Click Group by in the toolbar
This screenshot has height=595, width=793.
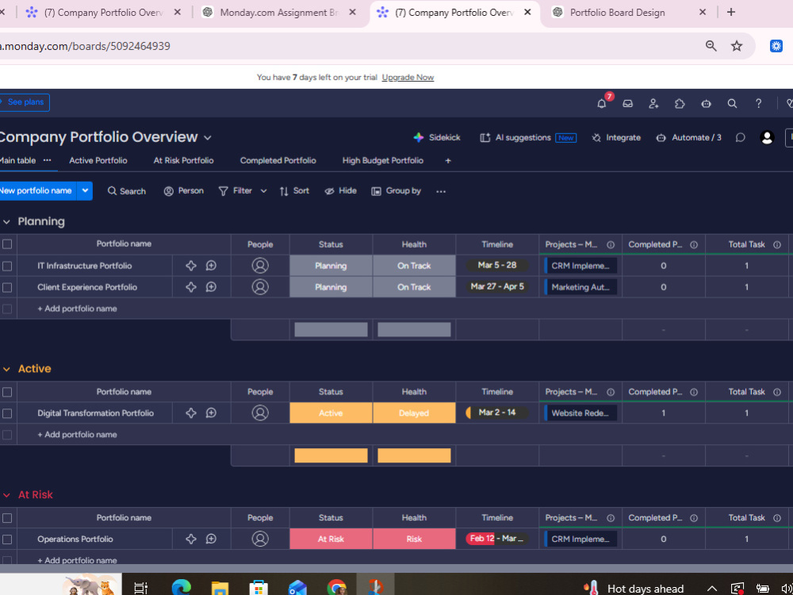(x=396, y=190)
